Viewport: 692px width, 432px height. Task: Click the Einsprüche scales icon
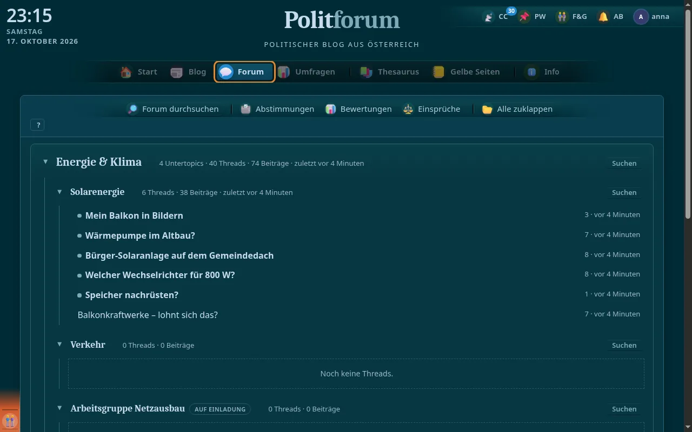tap(408, 109)
